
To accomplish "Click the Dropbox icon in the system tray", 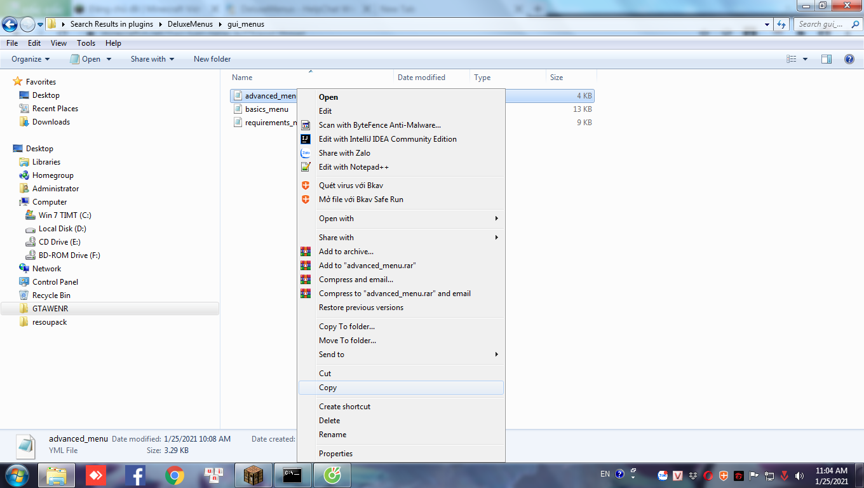I will tap(693, 475).
